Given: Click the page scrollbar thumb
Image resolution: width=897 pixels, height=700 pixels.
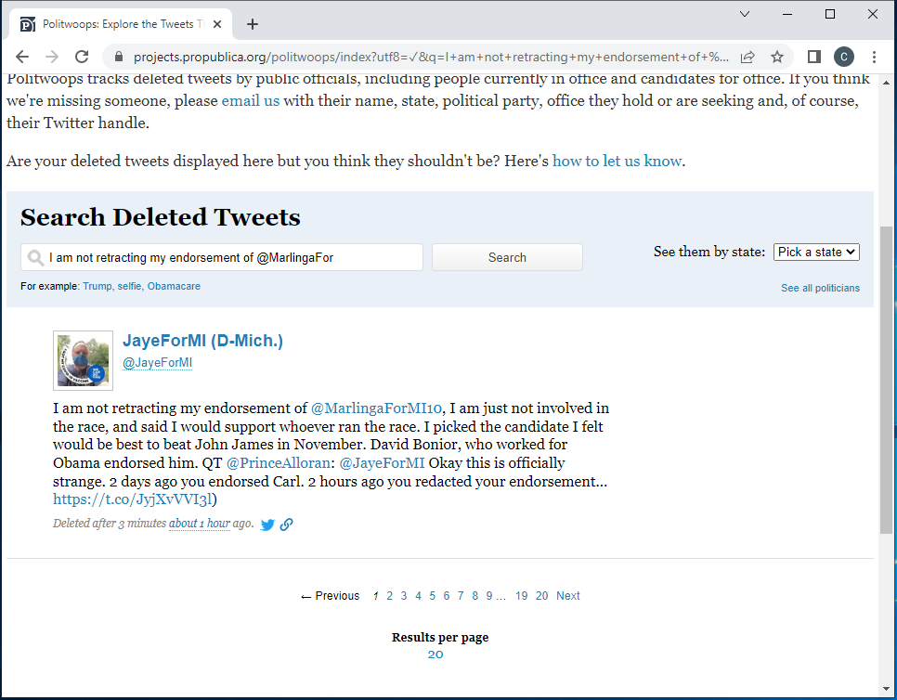Looking at the screenshot, I should pos(886,381).
